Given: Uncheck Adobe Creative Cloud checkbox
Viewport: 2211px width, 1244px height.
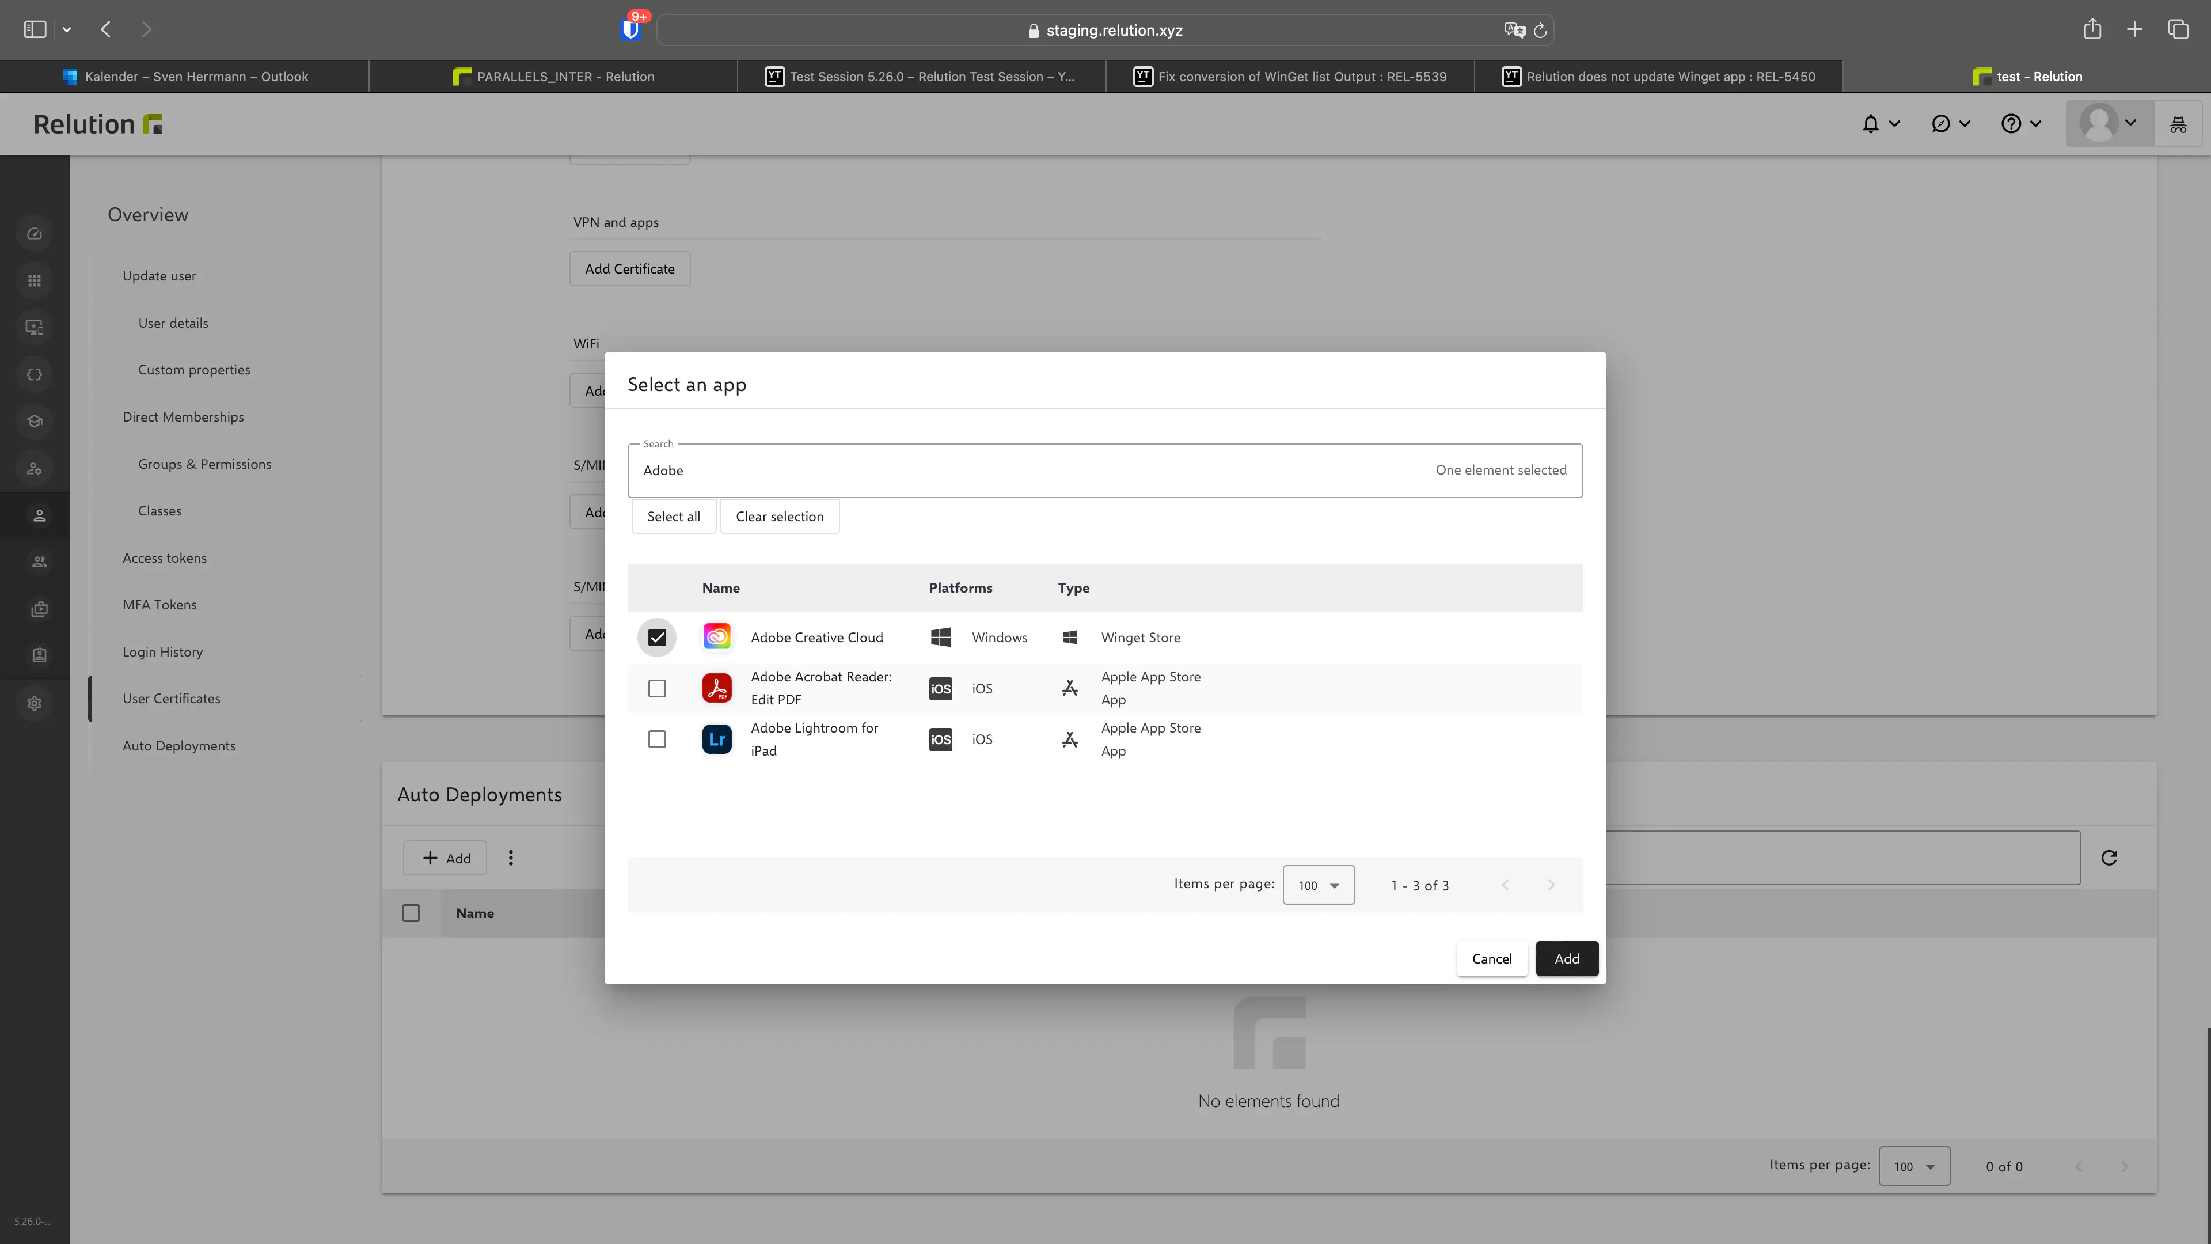Looking at the screenshot, I should pyautogui.click(x=656, y=637).
